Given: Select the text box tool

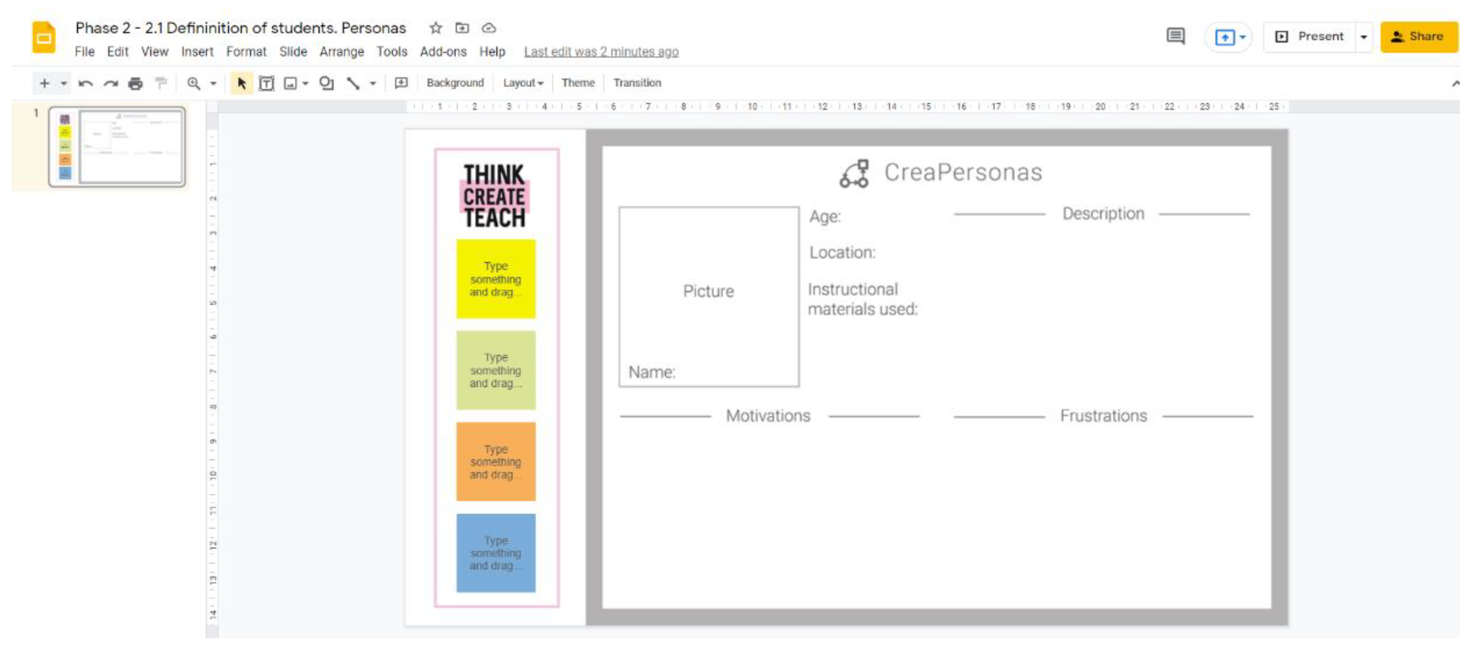Looking at the screenshot, I should pos(266,84).
